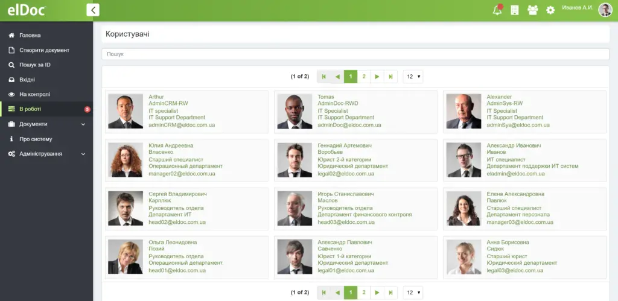The height and width of the screenshot is (301, 618).
Task: Open the users group icon in header
Action: click(x=532, y=10)
